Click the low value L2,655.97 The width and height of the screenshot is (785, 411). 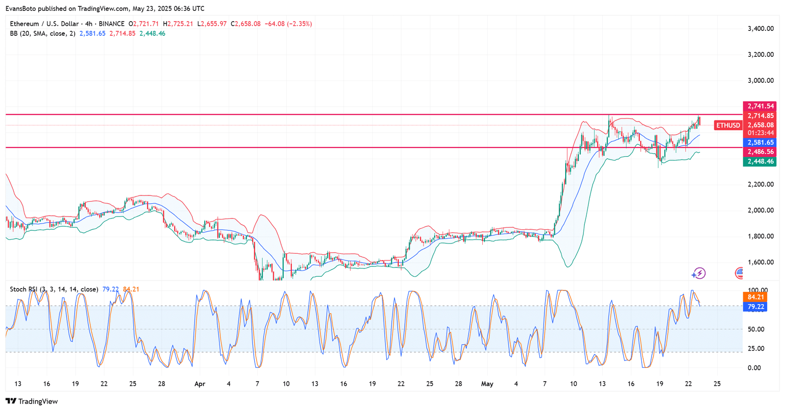[212, 24]
